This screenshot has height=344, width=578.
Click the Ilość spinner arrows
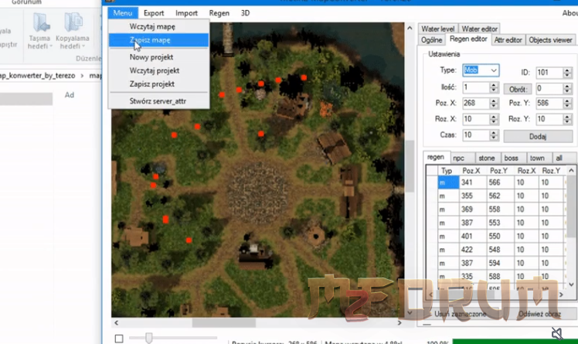point(494,87)
